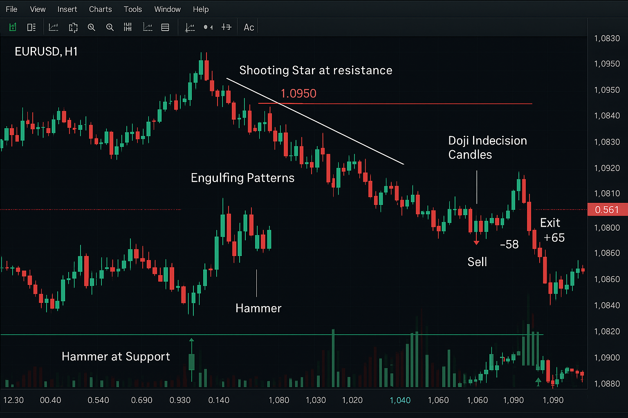Viewport: 628px width, 418px height.
Task: Select the dashed selection frame tool
Action: pyautogui.click(x=73, y=27)
